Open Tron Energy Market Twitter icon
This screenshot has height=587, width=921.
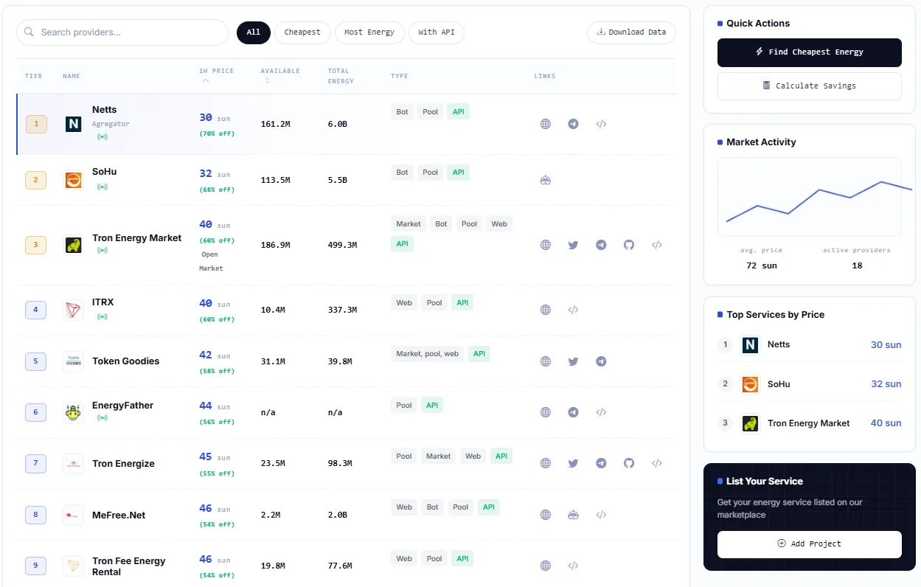tap(573, 245)
